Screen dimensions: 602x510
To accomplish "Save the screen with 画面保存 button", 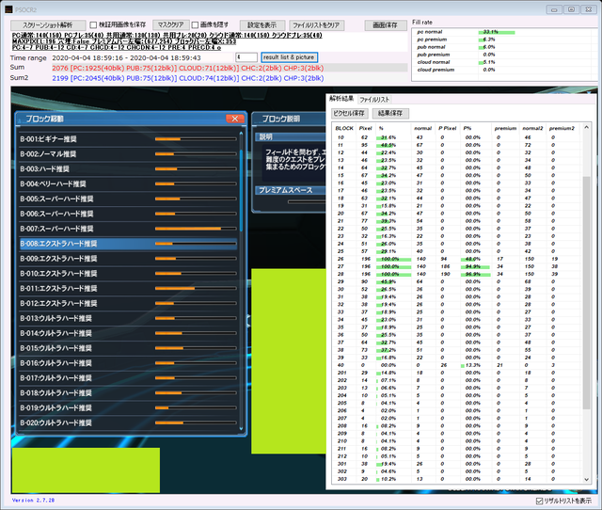I will pos(386,25).
